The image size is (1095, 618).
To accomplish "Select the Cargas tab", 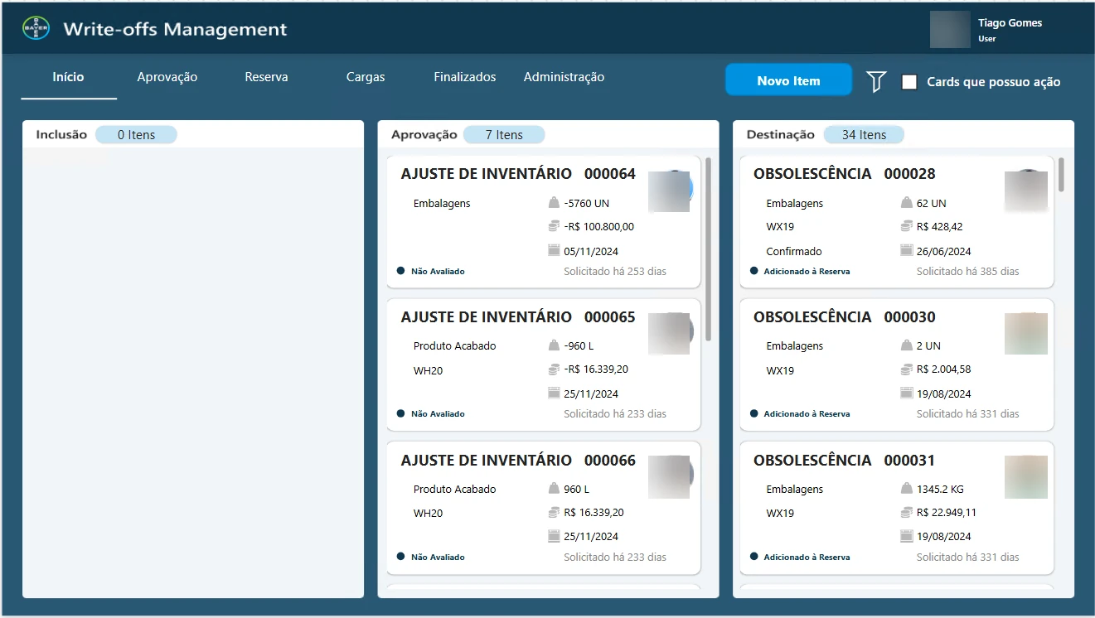I will 366,77.
